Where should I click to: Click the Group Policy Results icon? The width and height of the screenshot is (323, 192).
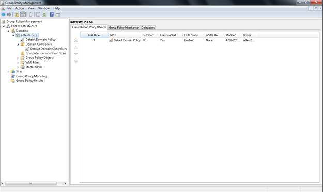click(13, 81)
